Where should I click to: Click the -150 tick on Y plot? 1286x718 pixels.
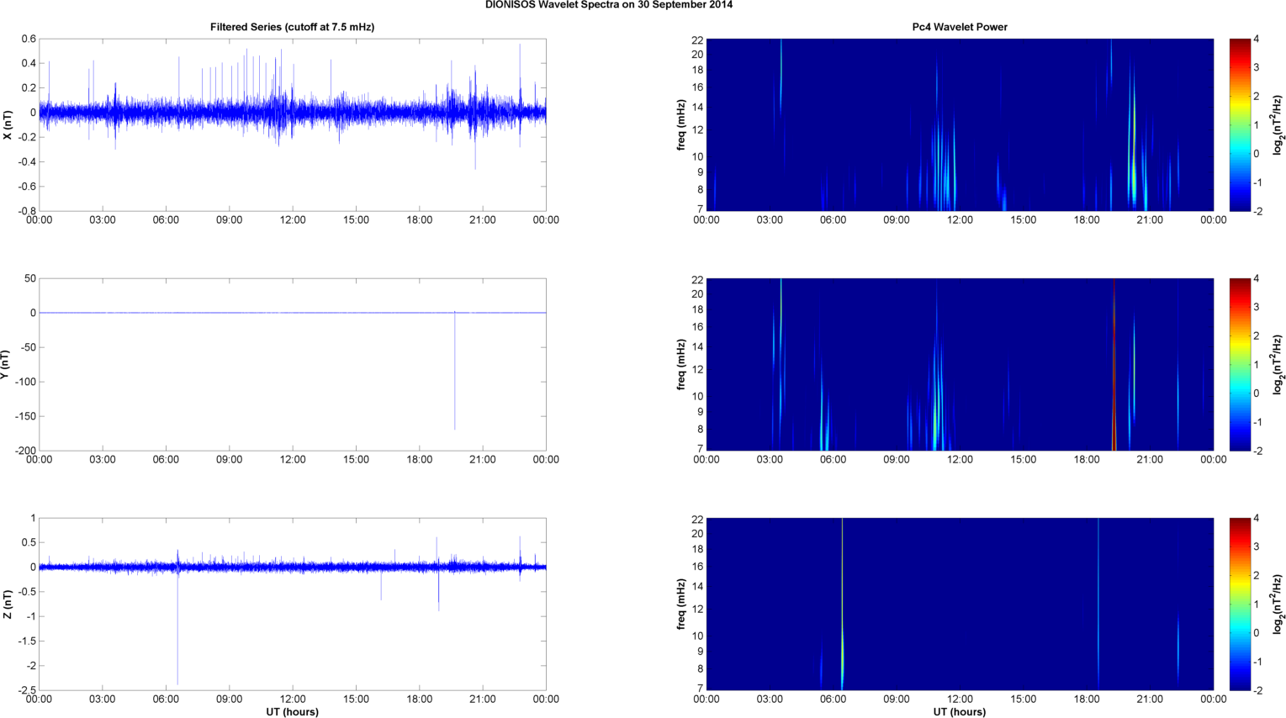(x=25, y=416)
